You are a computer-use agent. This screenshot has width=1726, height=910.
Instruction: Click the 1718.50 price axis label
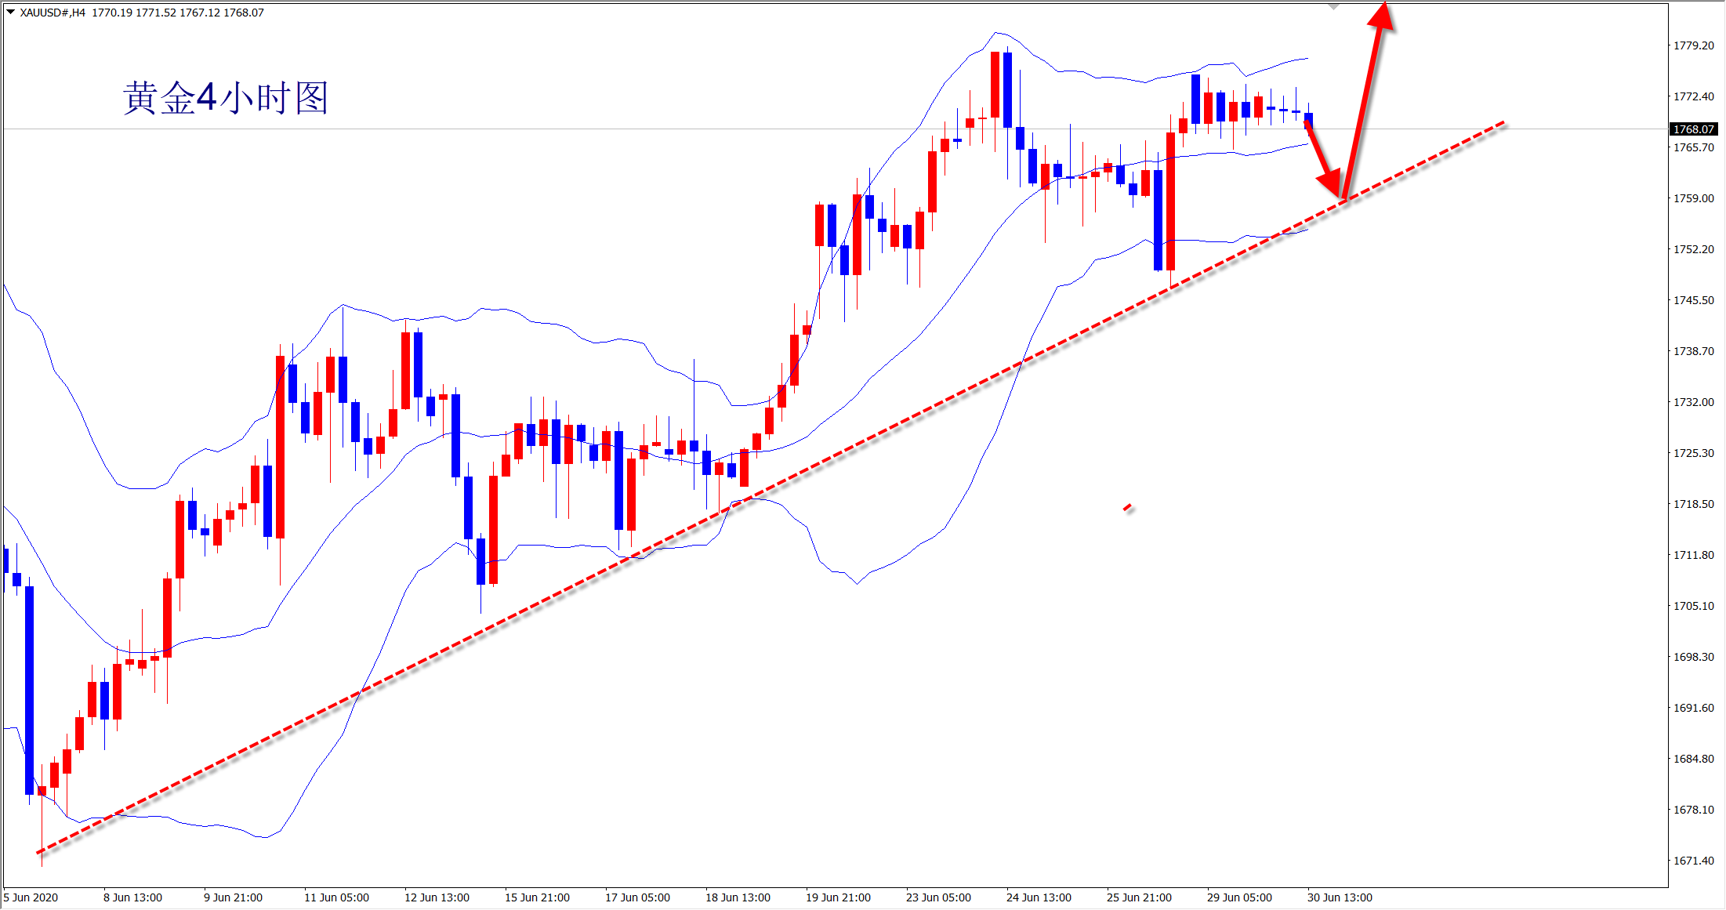[x=1694, y=504]
